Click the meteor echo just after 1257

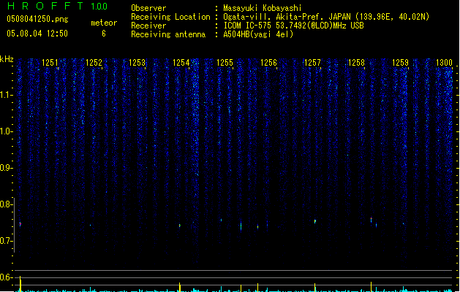click(315, 221)
